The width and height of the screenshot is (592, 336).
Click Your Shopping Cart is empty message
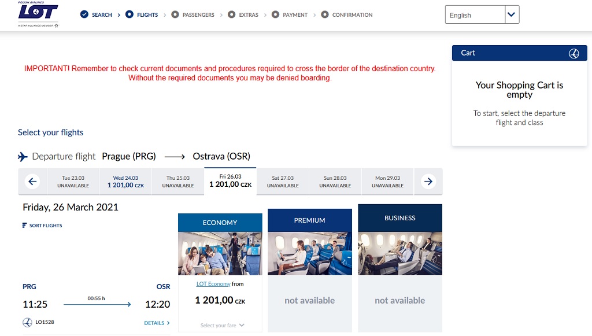pos(520,90)
